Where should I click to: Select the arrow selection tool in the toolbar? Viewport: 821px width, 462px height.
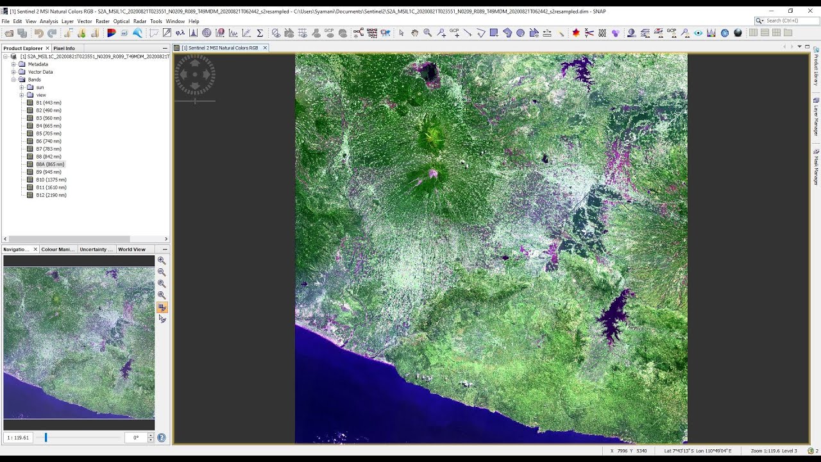pyautogui.click(x=402, y=33)
